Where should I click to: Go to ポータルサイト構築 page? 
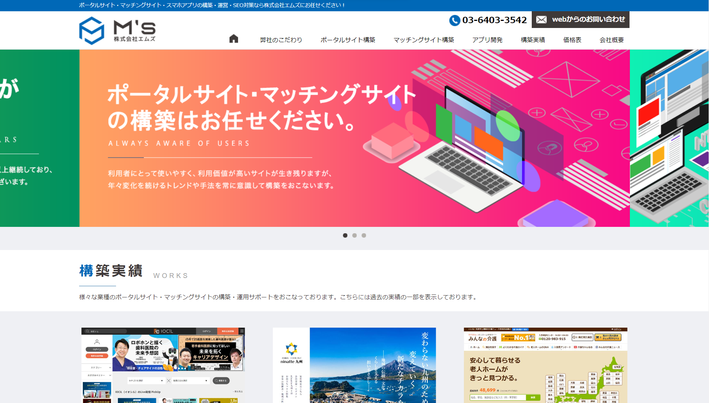coord(348,40)
